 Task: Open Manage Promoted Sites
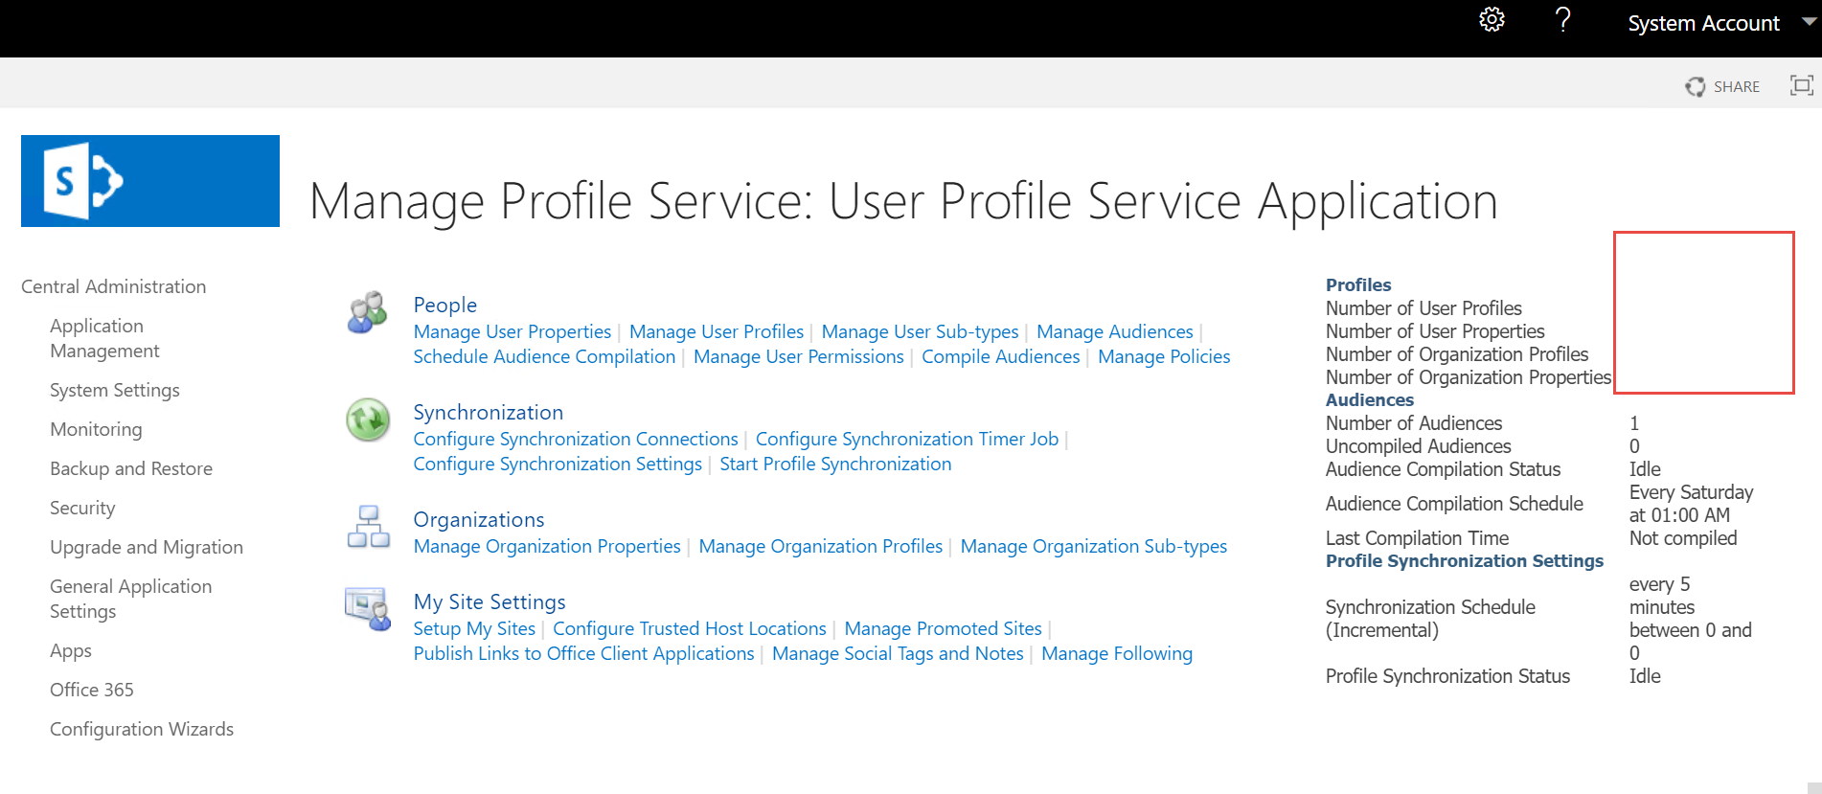[x=943, y=628]
